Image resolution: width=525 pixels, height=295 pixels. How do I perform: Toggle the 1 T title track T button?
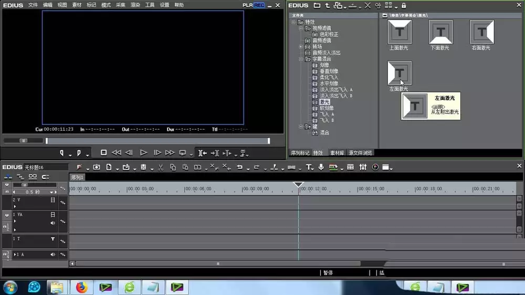52,239
